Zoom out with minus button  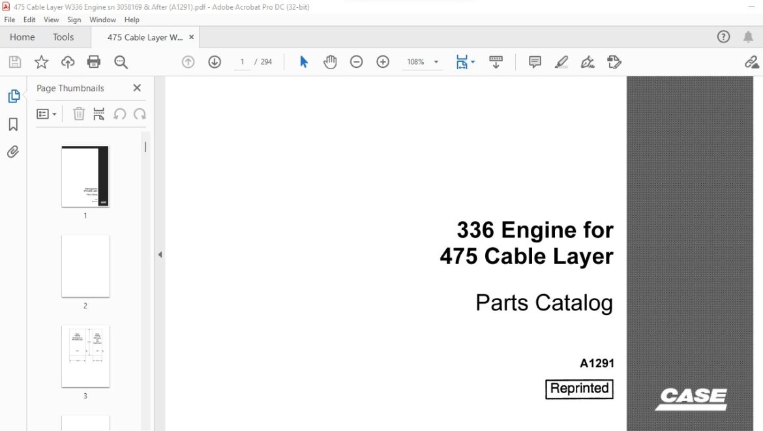356,62
